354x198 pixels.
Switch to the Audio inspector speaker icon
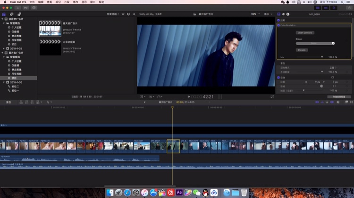283,14
